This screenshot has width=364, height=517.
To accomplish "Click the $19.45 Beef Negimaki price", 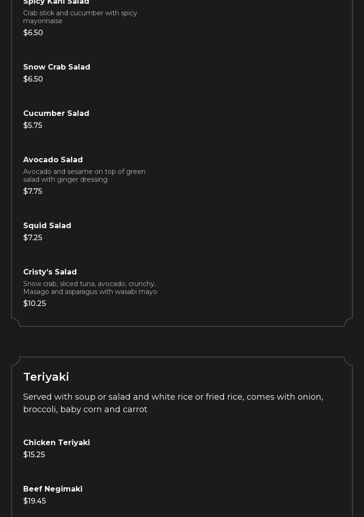I will coord(34,501).
